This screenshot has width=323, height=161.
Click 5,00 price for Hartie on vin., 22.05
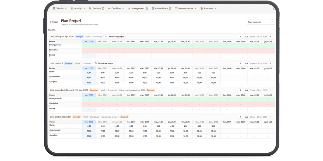click(89, 72)
